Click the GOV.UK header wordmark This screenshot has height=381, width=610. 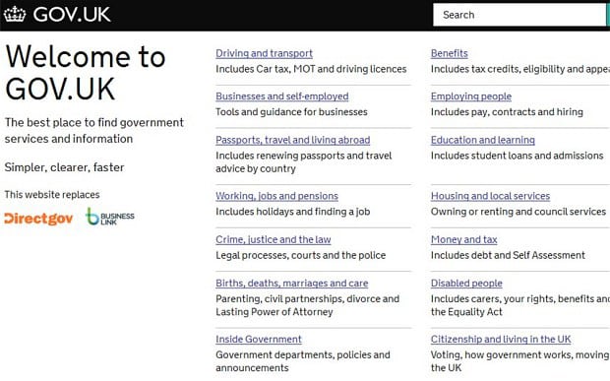(72, 15)
